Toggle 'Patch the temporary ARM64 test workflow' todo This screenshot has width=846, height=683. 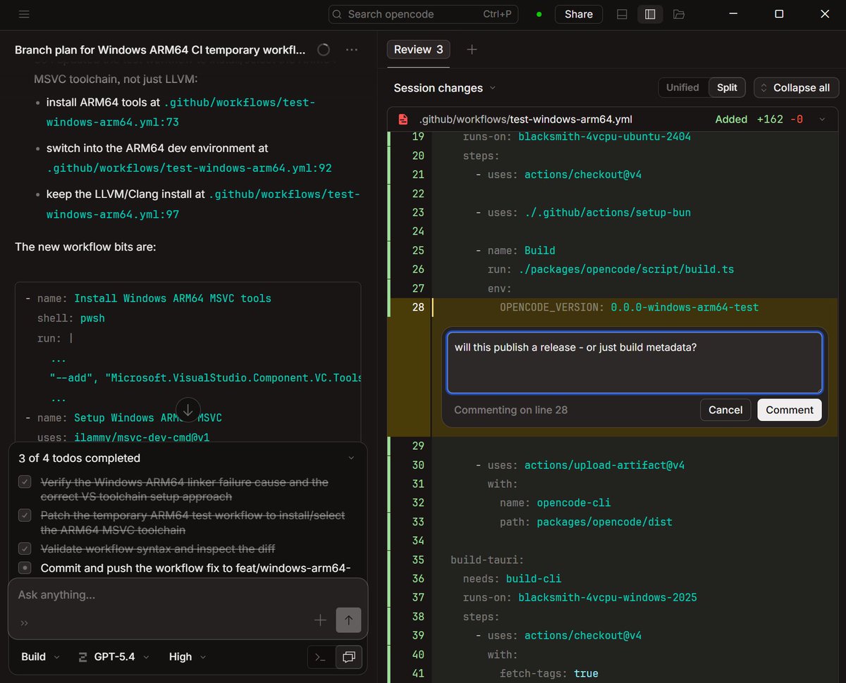click(25, 515)
